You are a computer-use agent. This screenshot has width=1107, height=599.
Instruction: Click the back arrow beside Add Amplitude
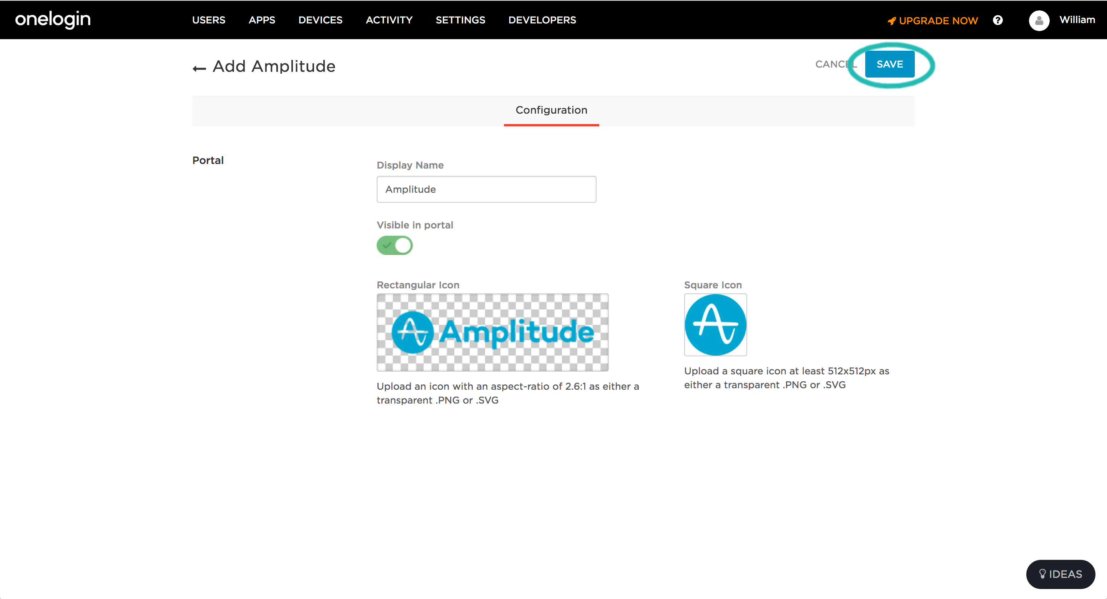(x=199, y=68)
